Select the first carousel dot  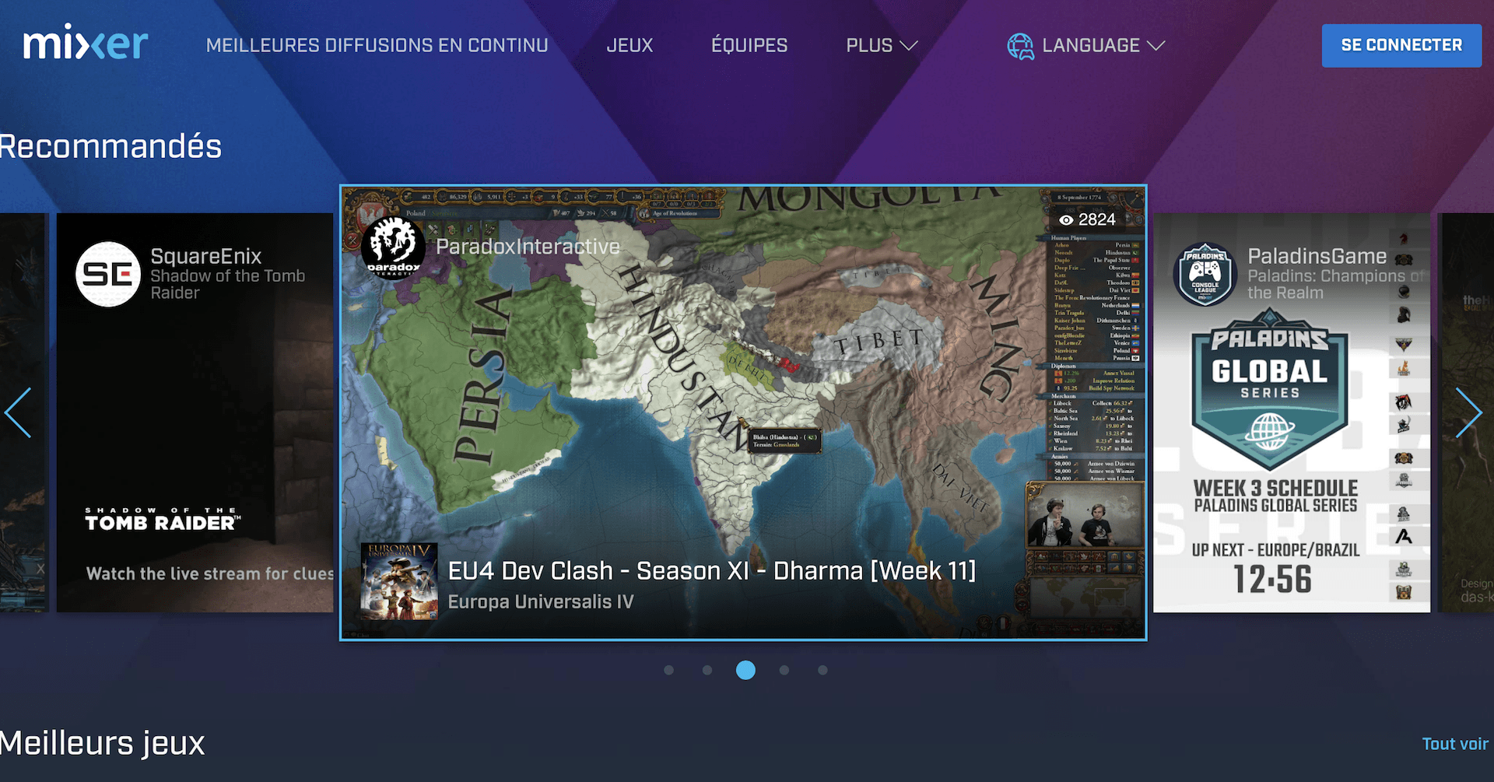tap(668, 670)
